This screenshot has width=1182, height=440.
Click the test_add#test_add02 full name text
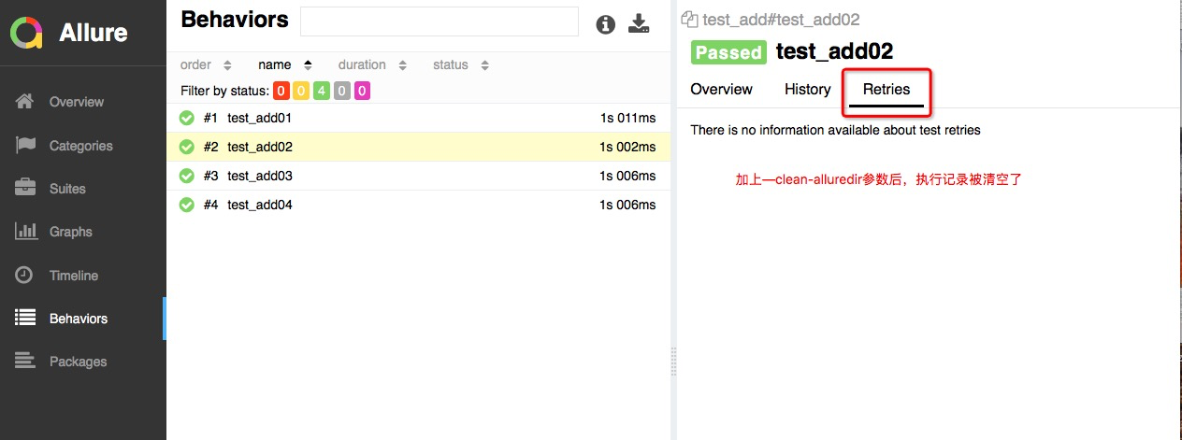click(x=781, y=19)
